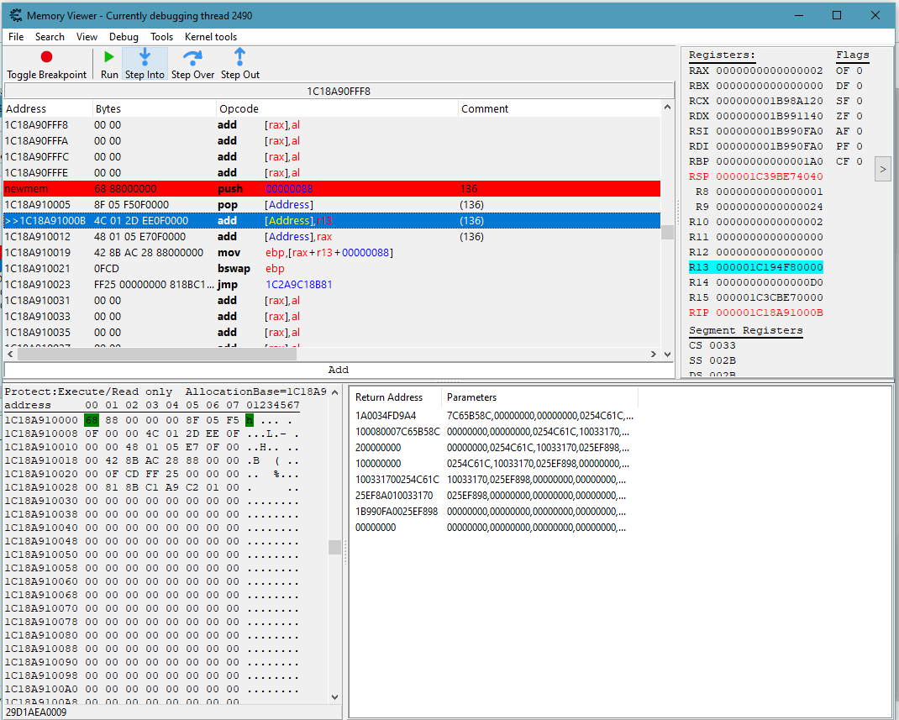
Task: Select the add [Address],rax row
Action: point(332,237)
